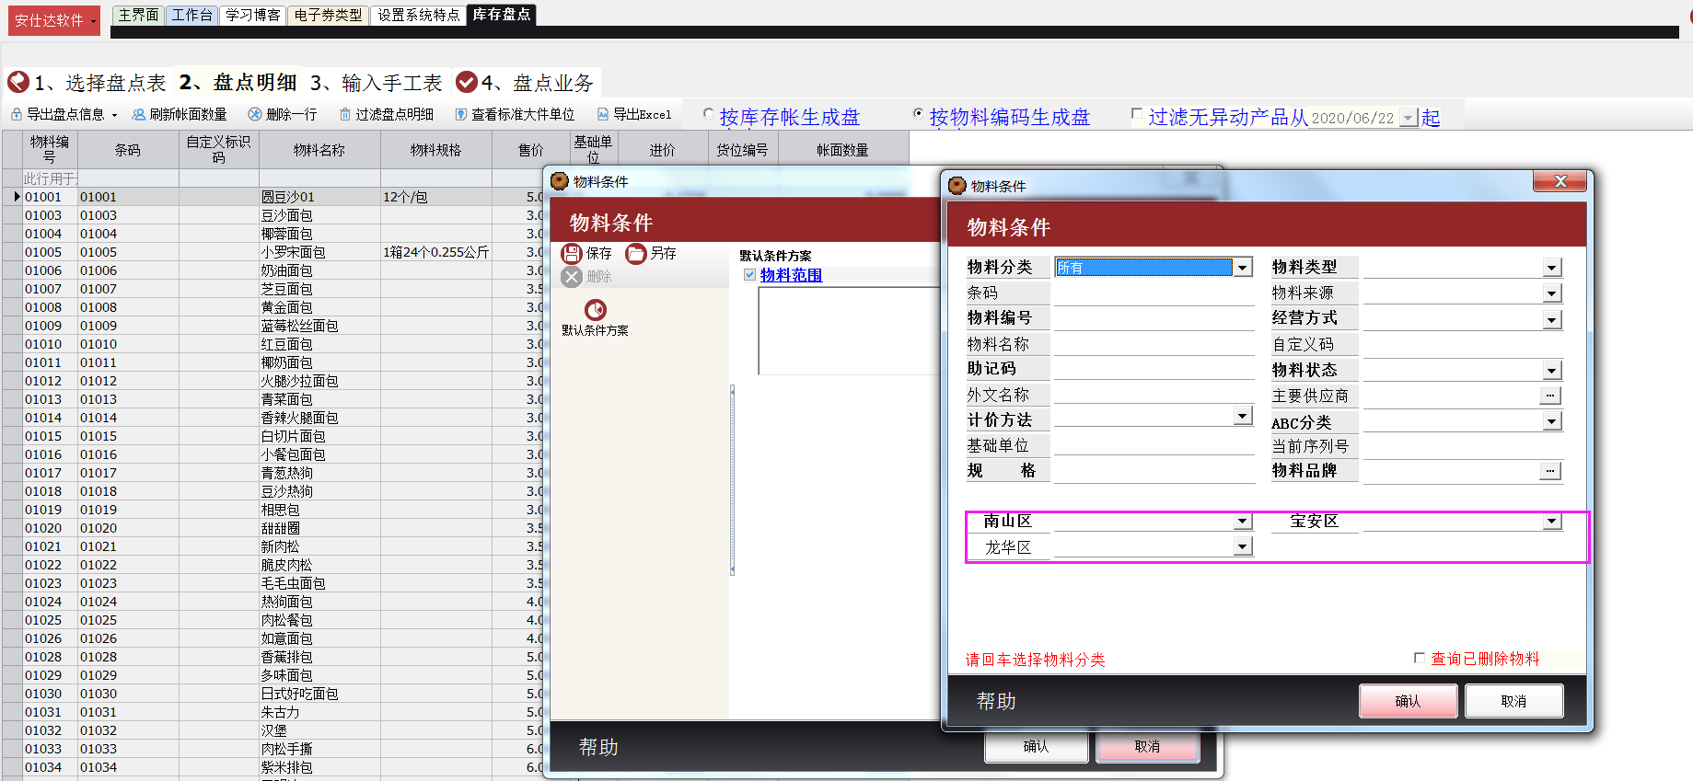Click the back 物料条件 dialog title icon

click(x=560, y=181)
